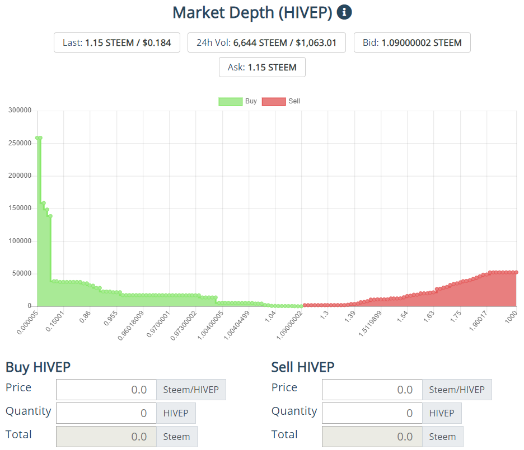The height and width of the screenshot is (450, 524).
Task: Click the Steem unit beside Sell Total
Action: click(443, 437)
